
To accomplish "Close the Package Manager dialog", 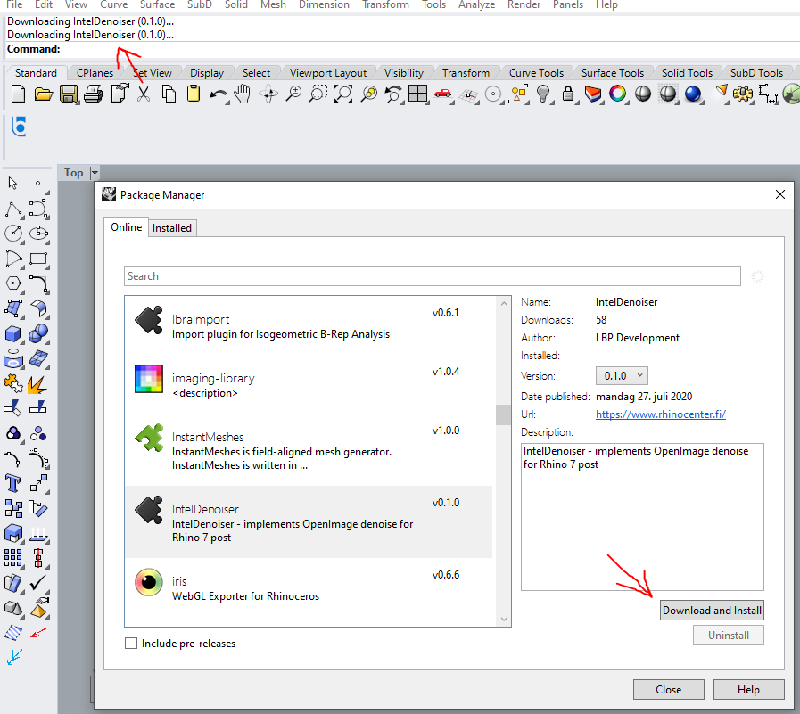I will (x=780, y=194).
